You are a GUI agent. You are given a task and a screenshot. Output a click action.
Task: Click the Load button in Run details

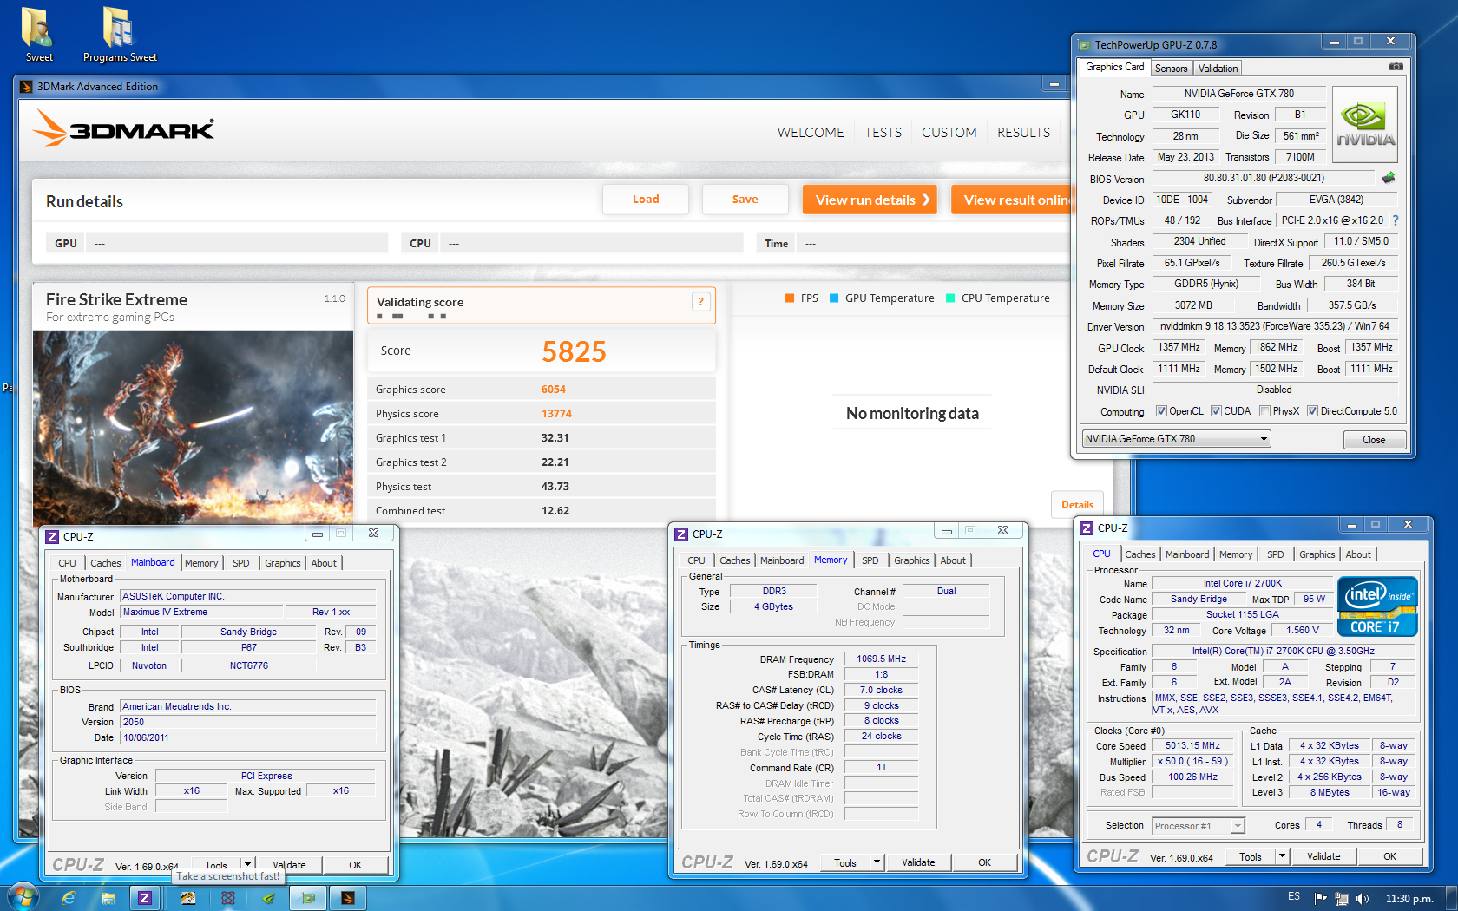pos(646,200)
